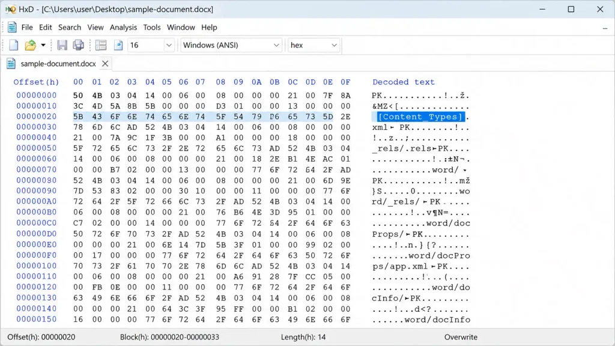The width and height of the screenshot is (615, 346).
Task: Click offset row 00000150
Action: tap(37, 319)
